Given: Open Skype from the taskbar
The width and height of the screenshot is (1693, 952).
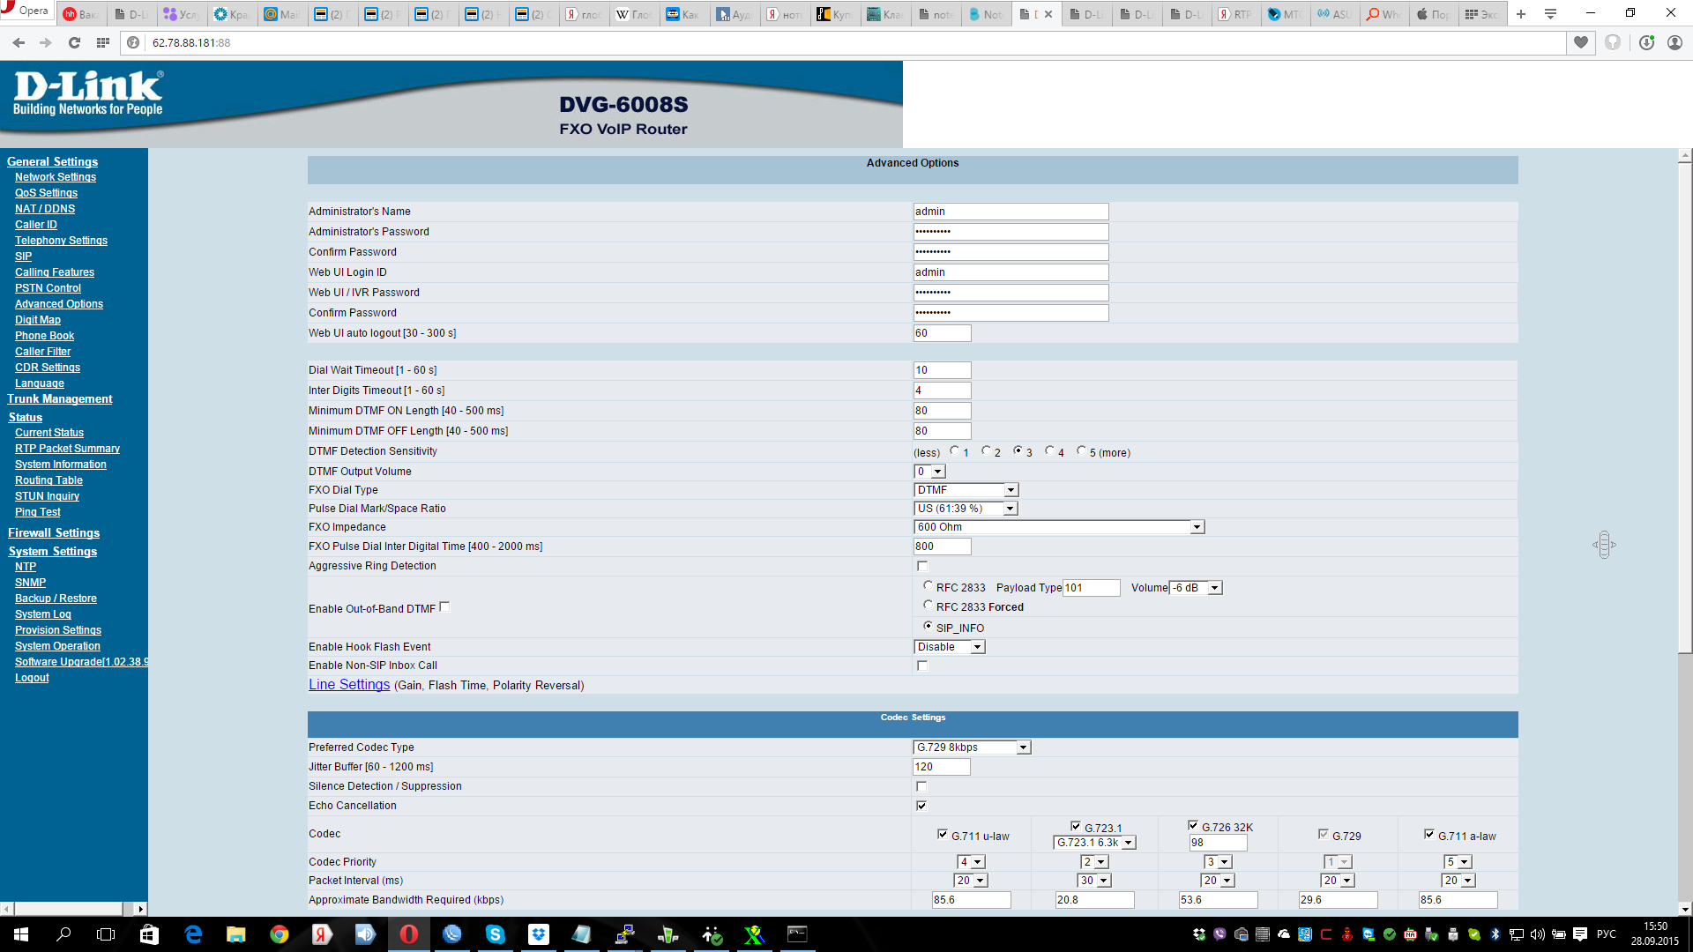Looking at the screenshot, I should (495, 934).
